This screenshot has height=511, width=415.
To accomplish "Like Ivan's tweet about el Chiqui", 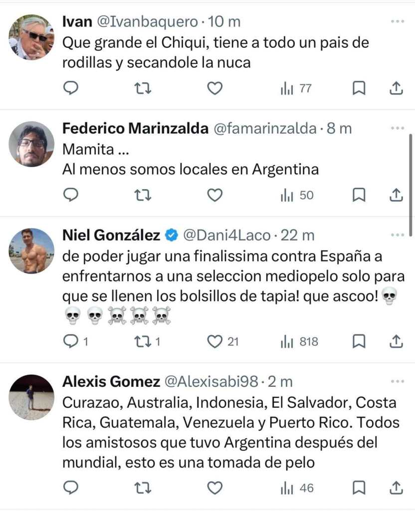I will click(214, 88).
